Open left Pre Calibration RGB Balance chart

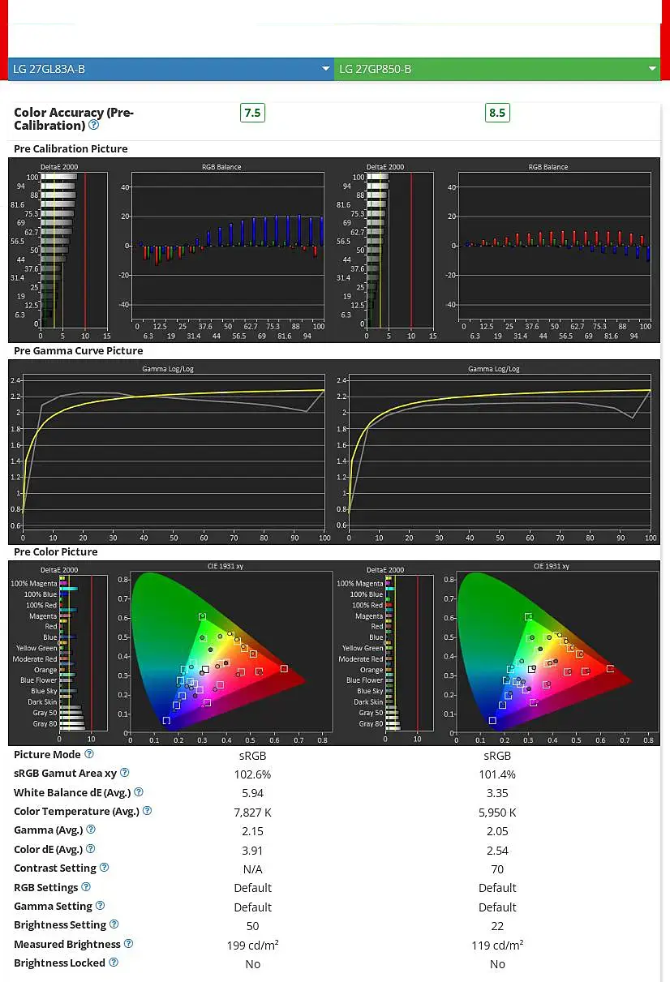tap(226, 251)
